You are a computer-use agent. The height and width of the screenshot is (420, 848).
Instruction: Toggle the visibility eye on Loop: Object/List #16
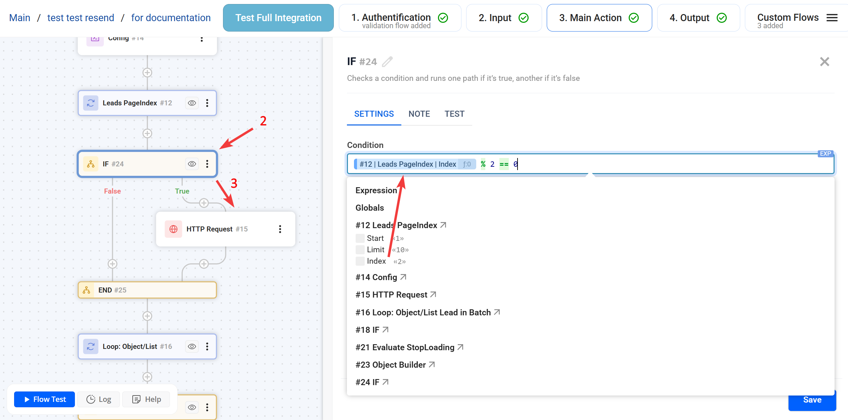click(191, 347)
